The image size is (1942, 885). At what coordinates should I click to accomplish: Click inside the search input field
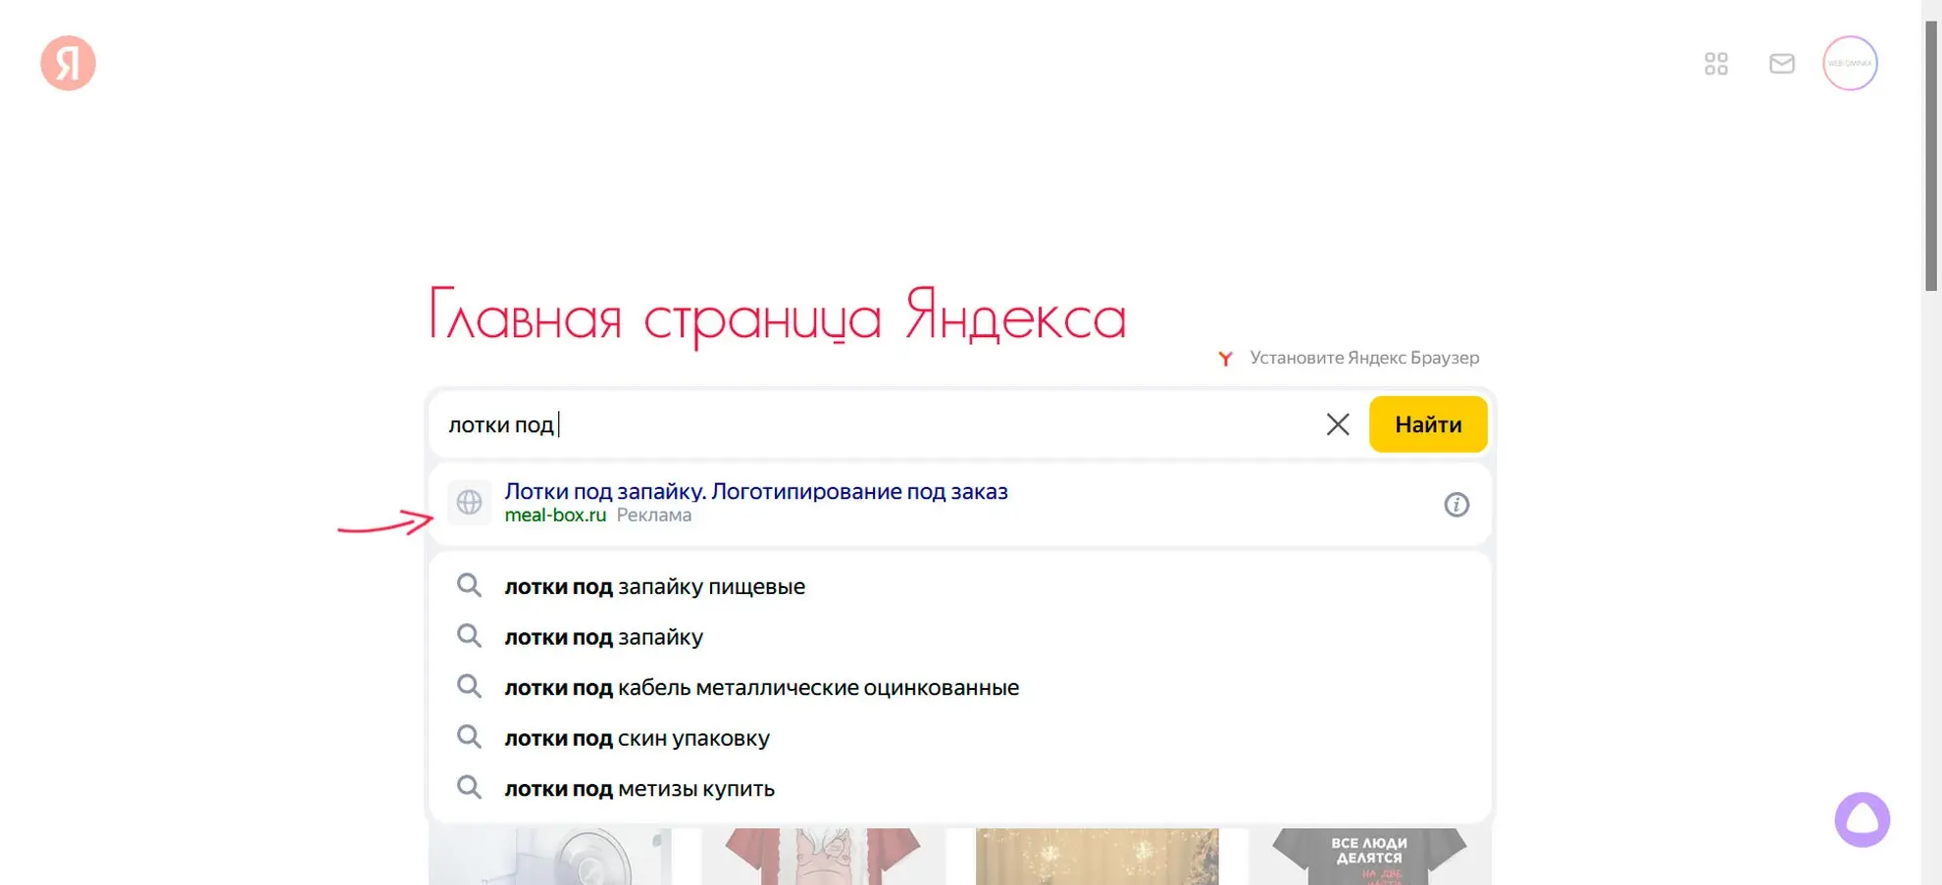tap(883, 424)
